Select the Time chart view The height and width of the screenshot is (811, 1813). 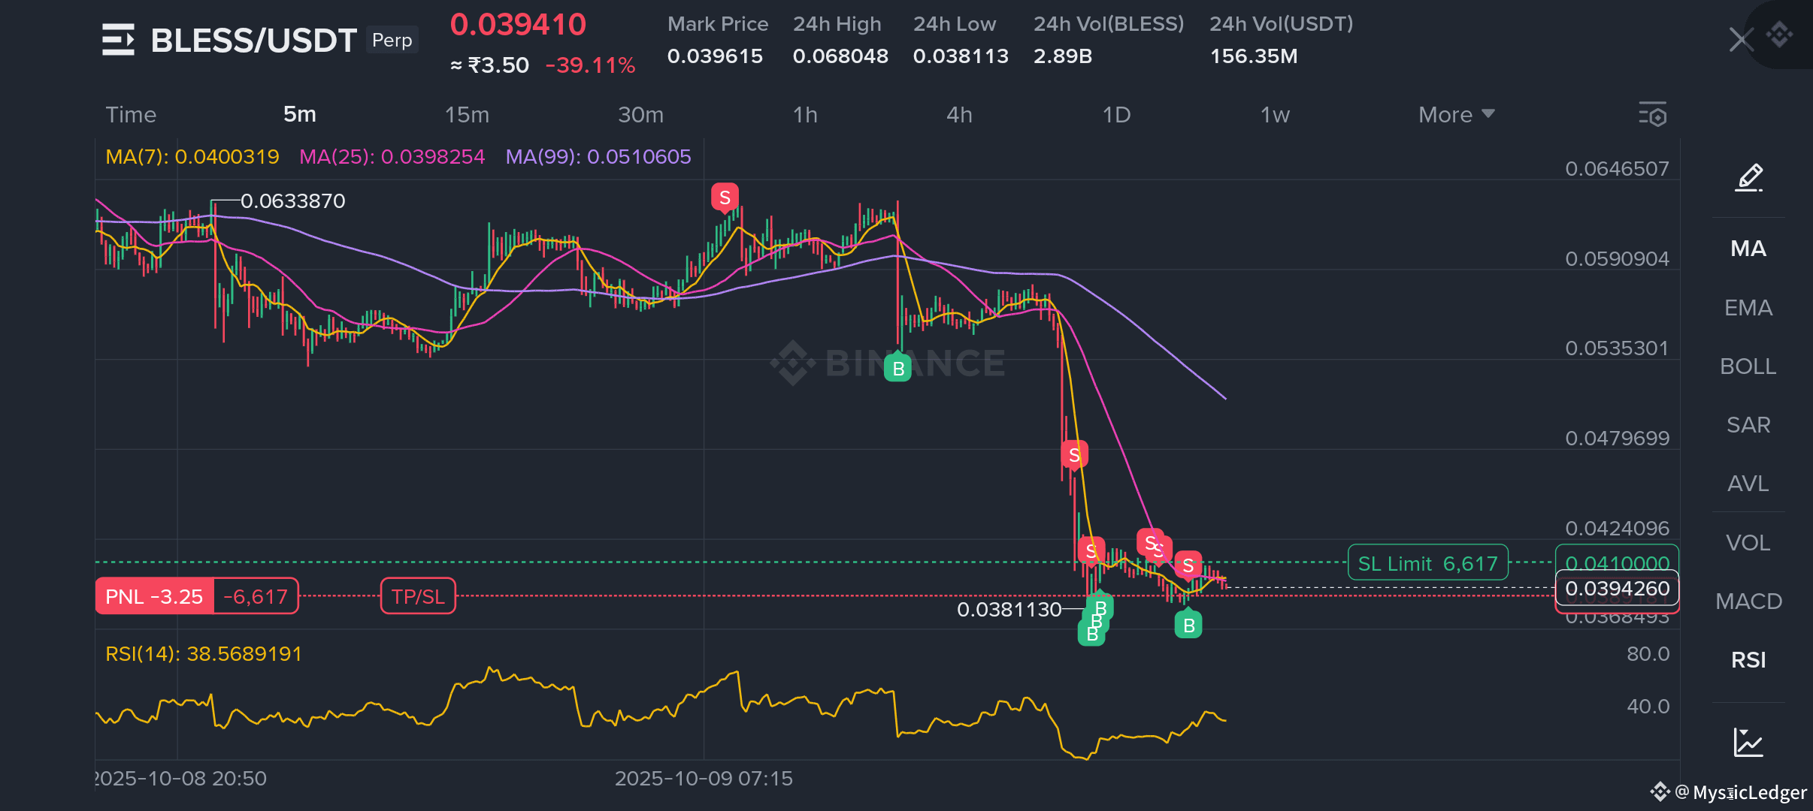[131, 115]
